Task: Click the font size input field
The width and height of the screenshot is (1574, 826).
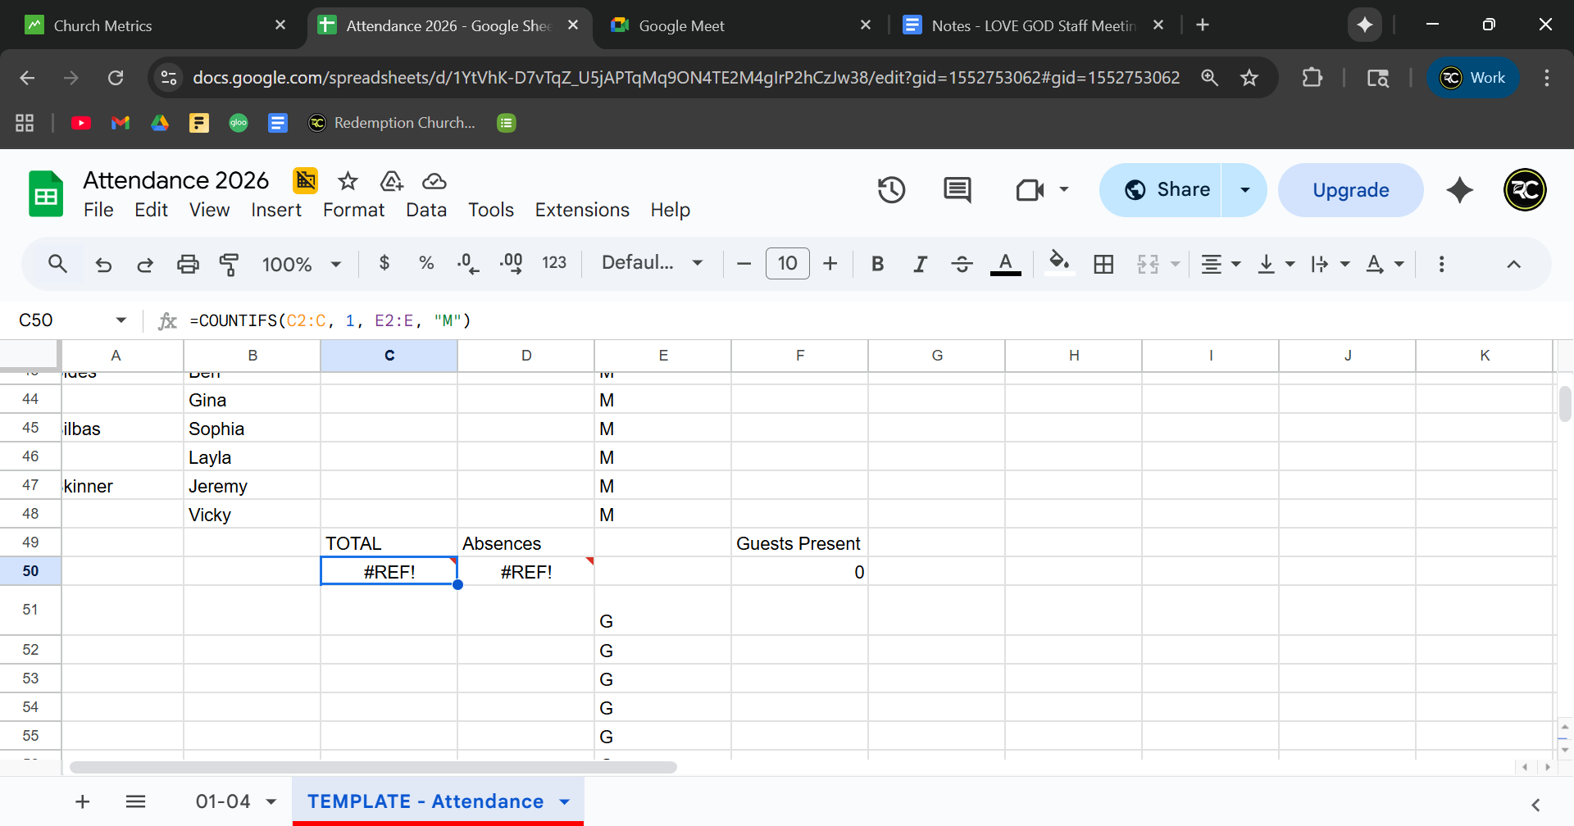Action: click(787, 263)
